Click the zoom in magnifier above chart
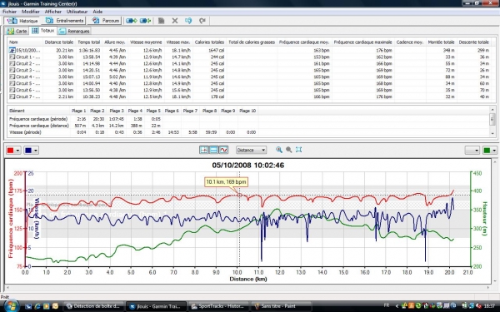500x312 pixels. pos(279,150)
